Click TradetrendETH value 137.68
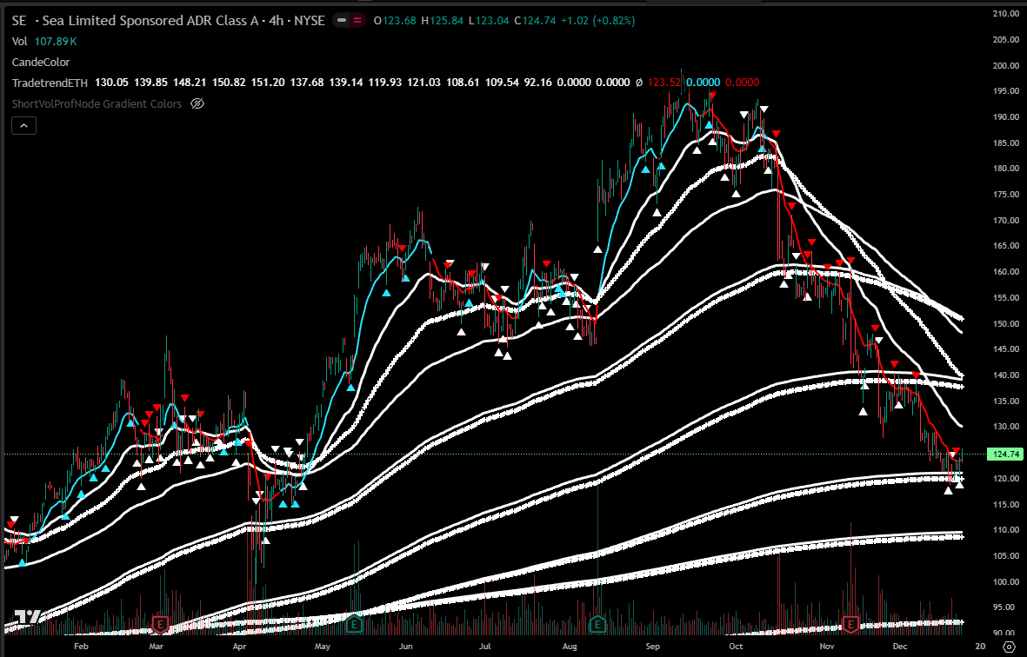 pos(306,83)
